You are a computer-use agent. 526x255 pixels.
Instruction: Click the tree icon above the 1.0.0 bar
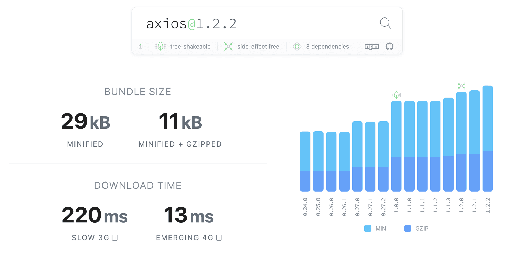pyautogui.click(x=396, y=95)
